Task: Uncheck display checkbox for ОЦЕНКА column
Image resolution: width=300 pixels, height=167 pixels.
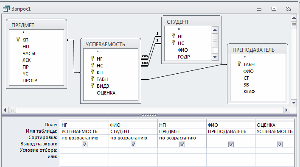Action: click(x=280, y=144)
